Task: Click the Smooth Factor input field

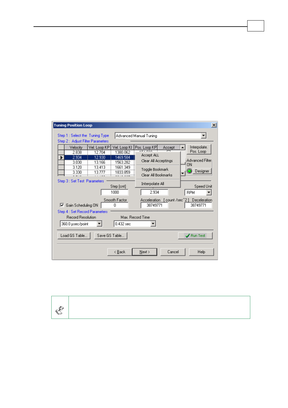Action: [115, 205]
